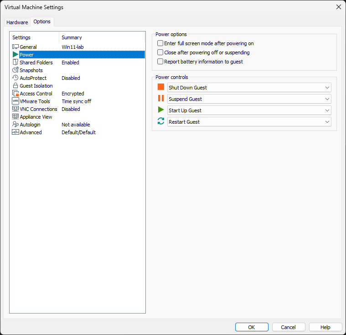Click the Shared Folders icon
Viewport: 346px width, 335px height.
coord(15,63)
